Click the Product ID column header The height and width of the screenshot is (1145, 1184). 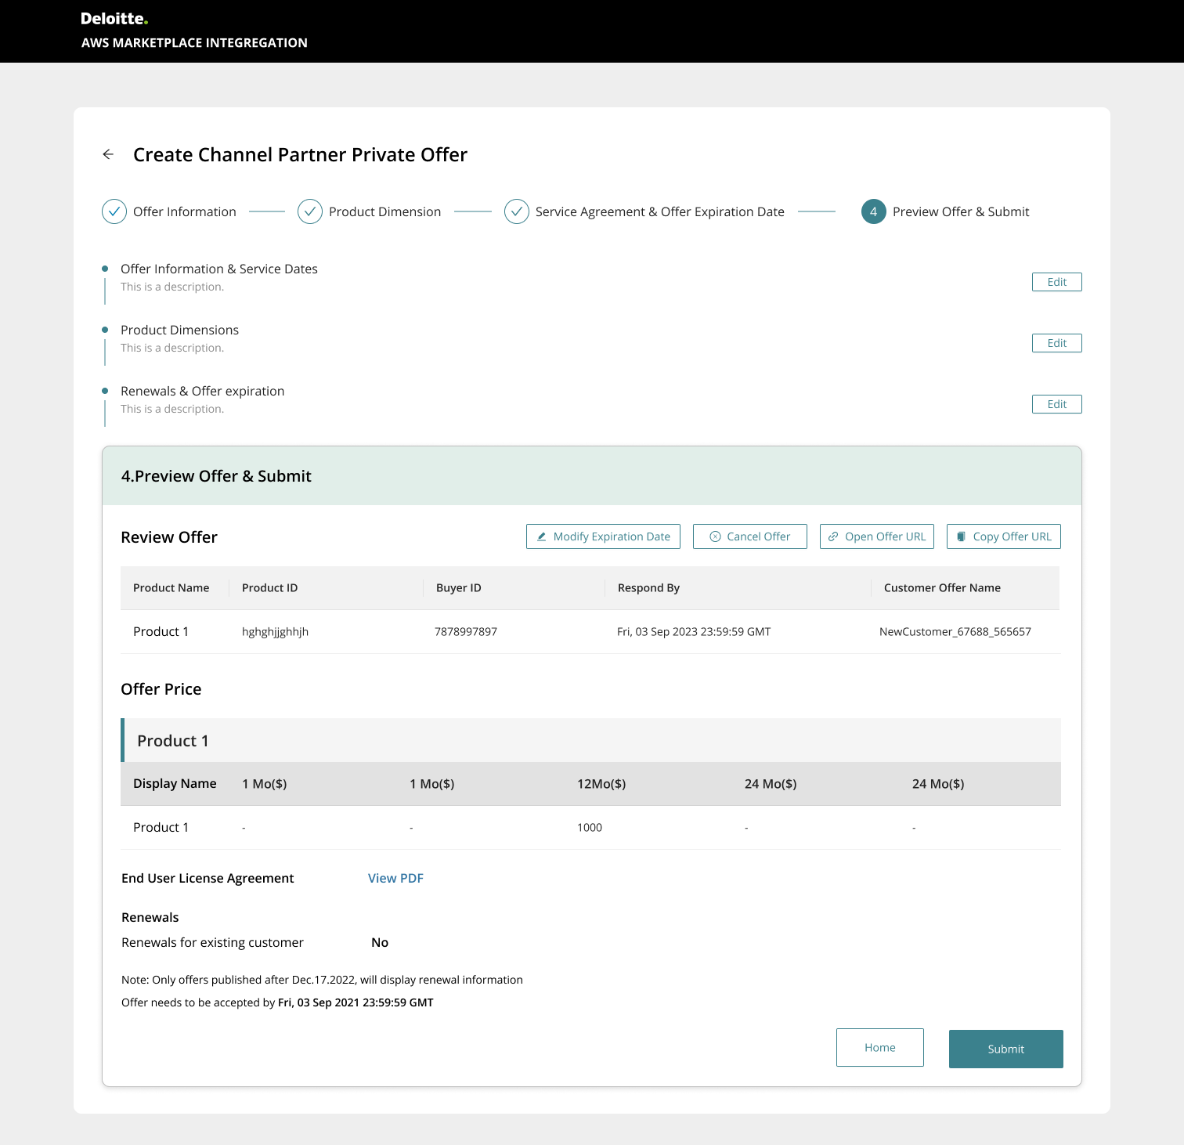tap(269, 588)
